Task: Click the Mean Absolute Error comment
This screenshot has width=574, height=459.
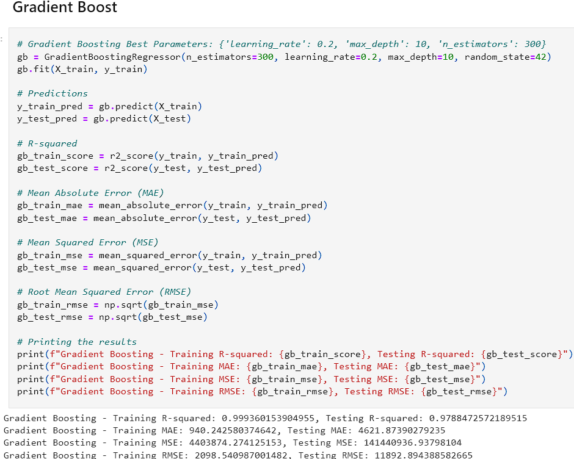Action: (90, 193)
